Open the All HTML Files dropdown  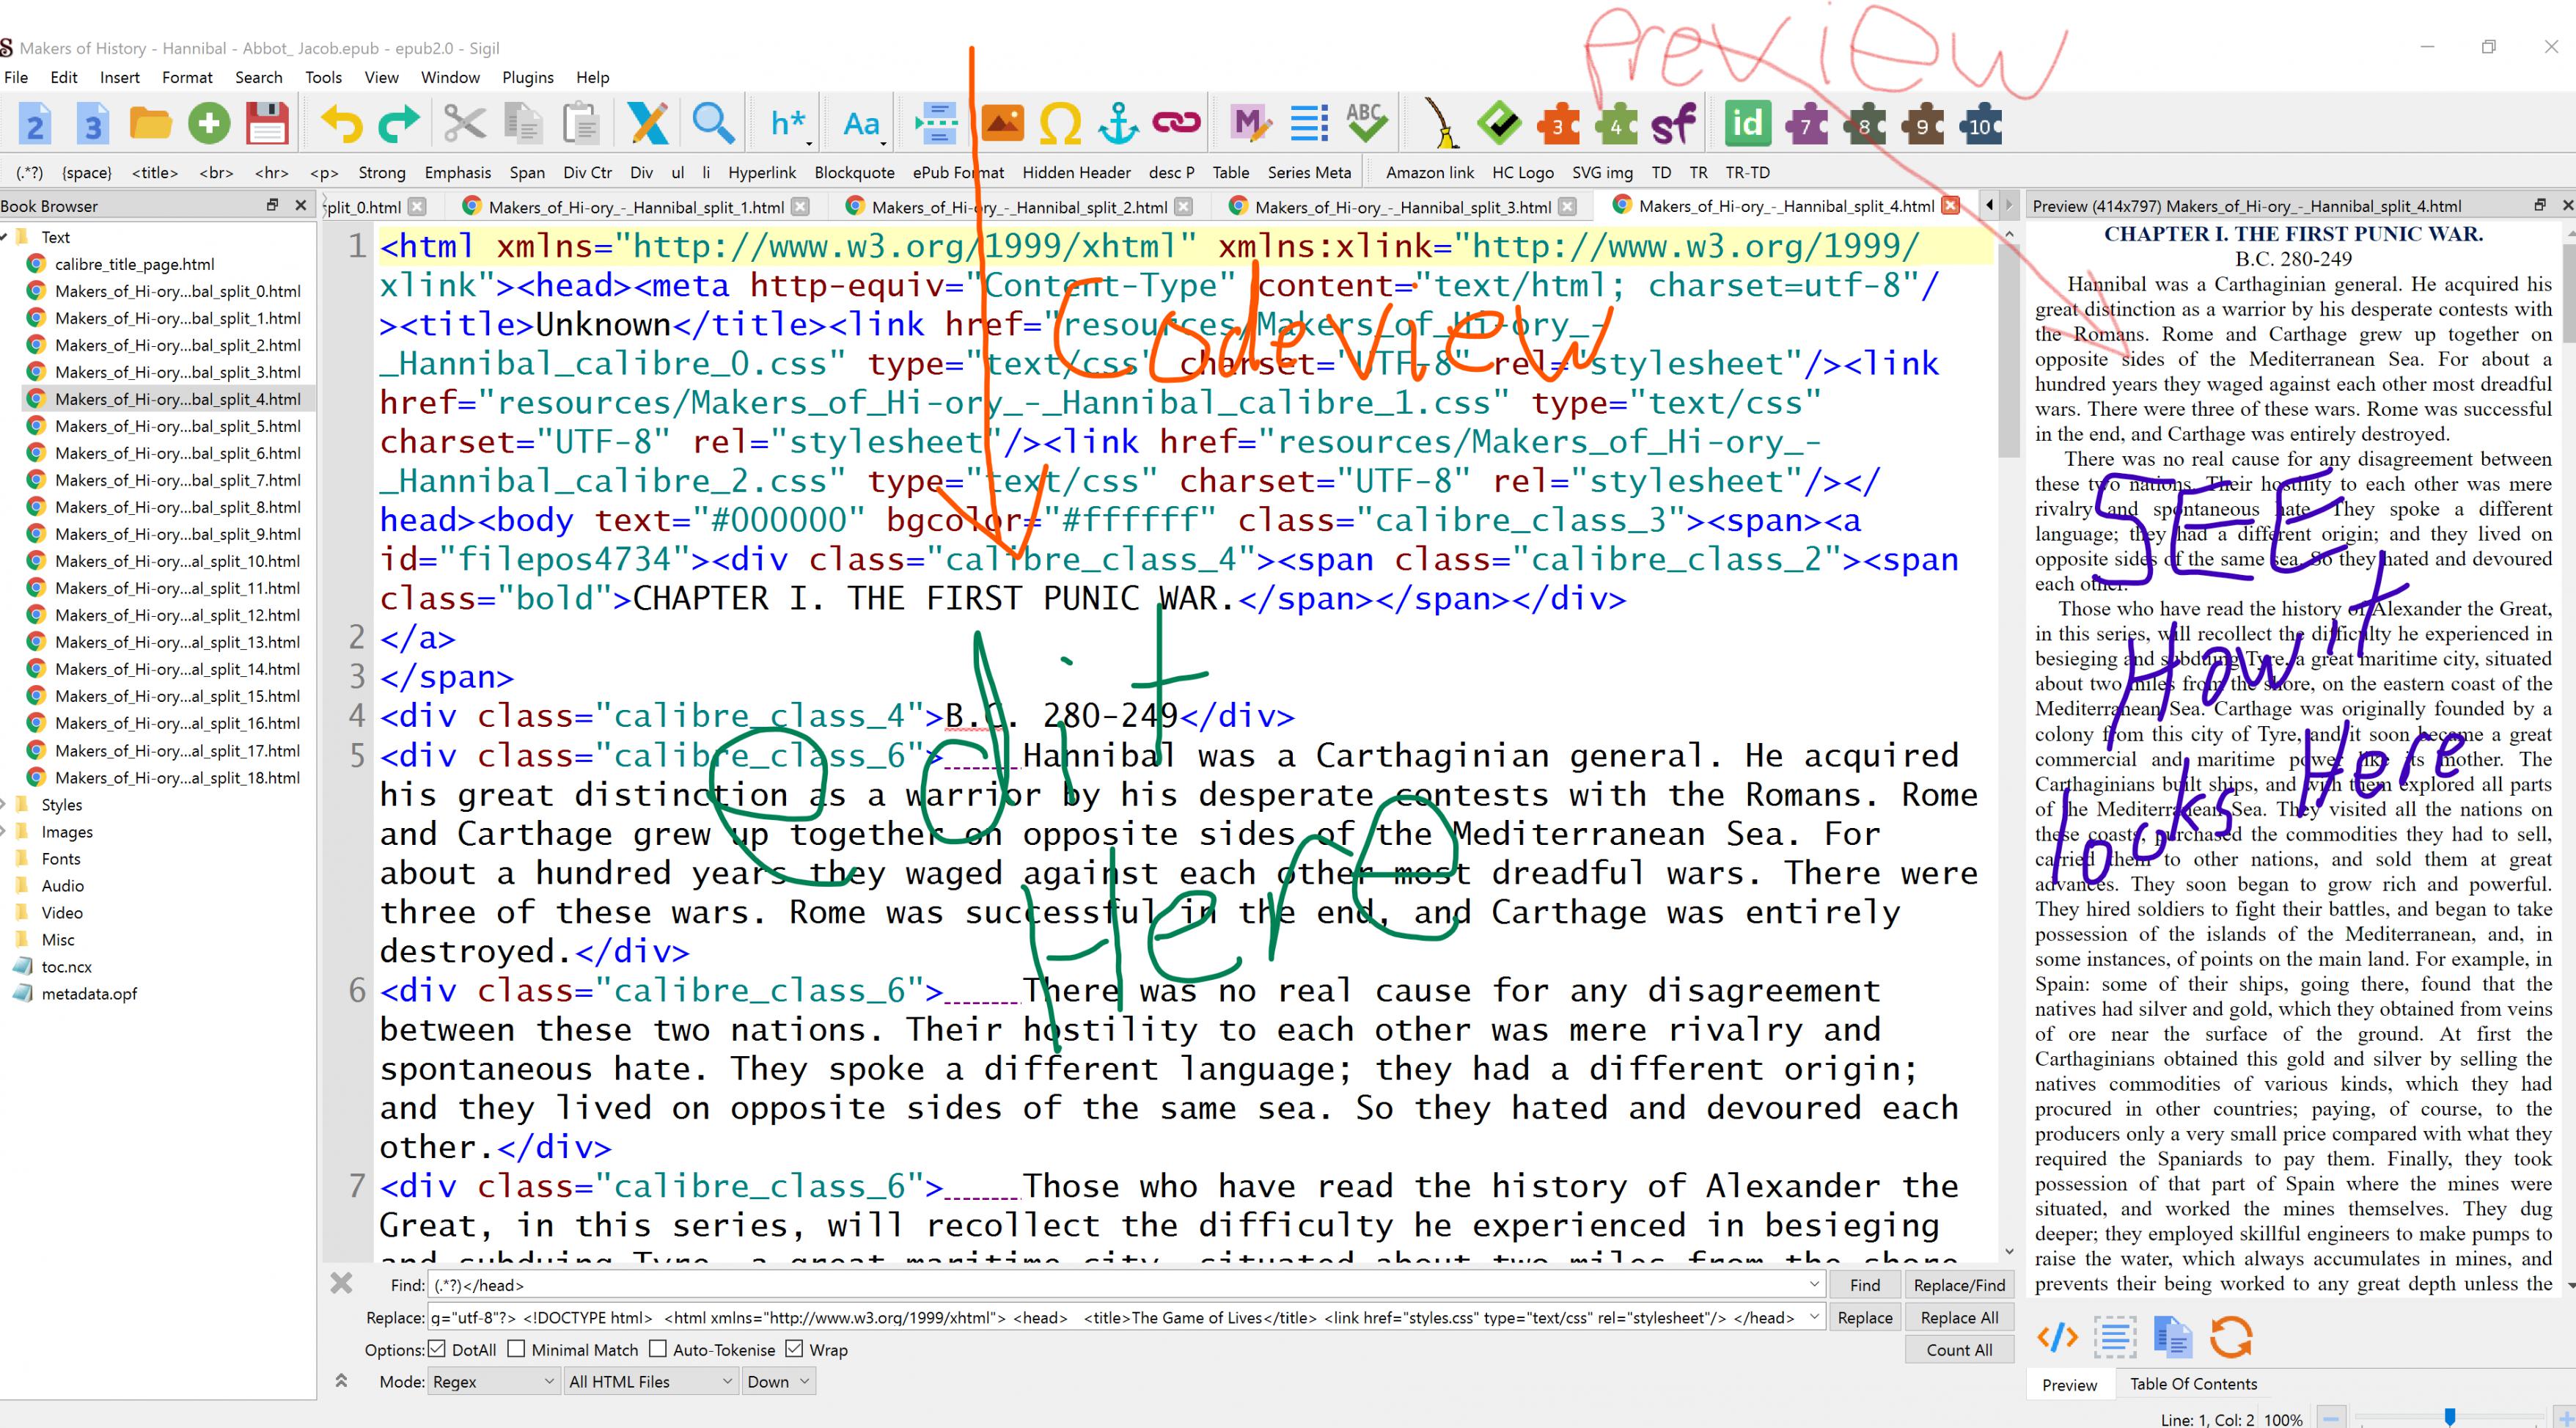(x=650, y=1382)
